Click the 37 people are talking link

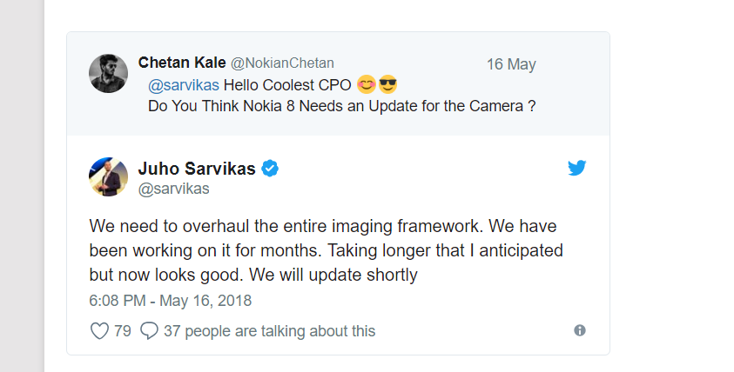pos(270,331)
